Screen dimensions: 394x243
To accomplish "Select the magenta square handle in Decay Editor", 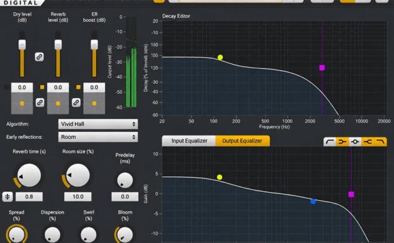I will point(322,68).
